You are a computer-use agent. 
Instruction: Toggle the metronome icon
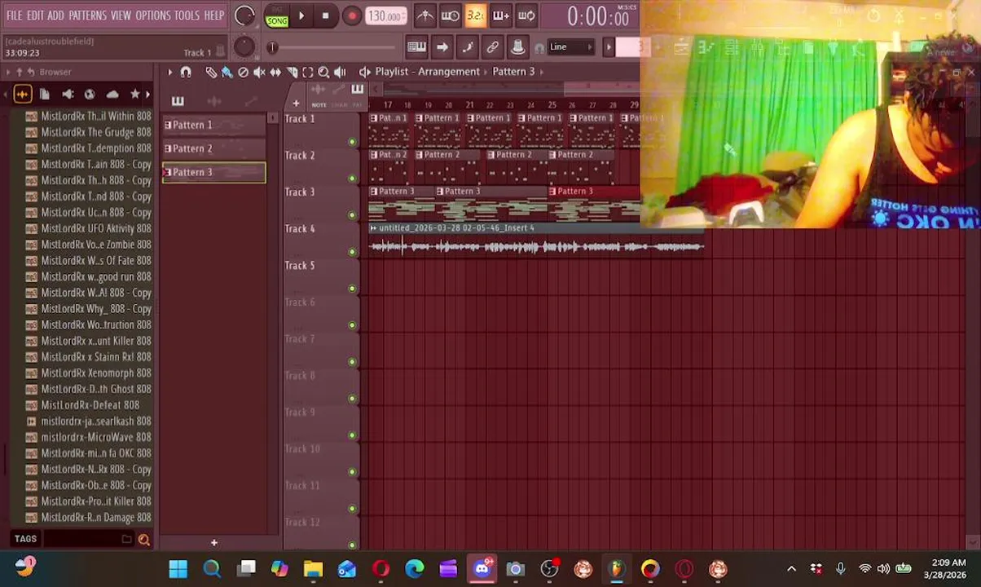click(425, 15)
